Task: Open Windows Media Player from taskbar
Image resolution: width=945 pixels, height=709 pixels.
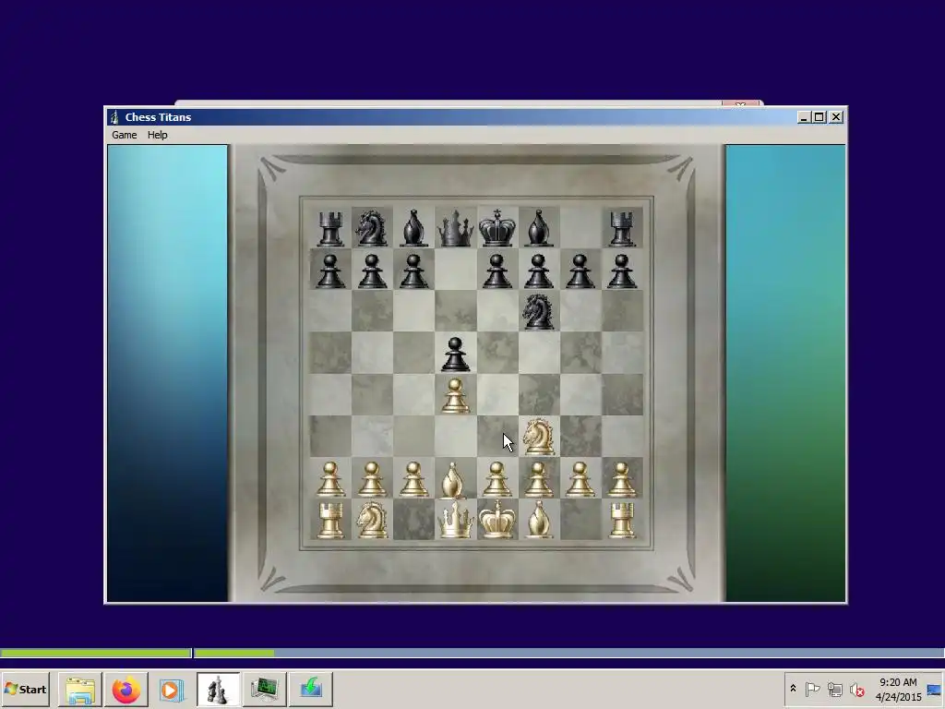Action: point(171,689)
